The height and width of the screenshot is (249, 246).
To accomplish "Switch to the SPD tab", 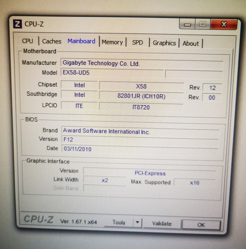I will tap(138, 43).
